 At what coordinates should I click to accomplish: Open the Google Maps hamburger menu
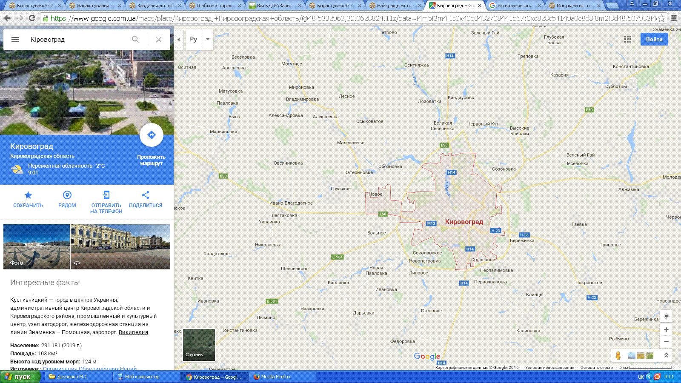click(x=15, y=40)
